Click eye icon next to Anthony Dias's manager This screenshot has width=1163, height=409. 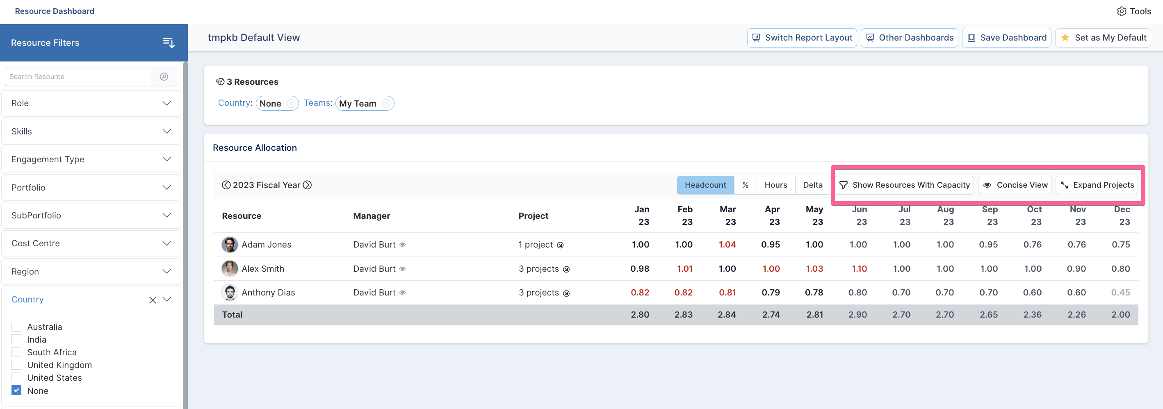pos(402,293)
